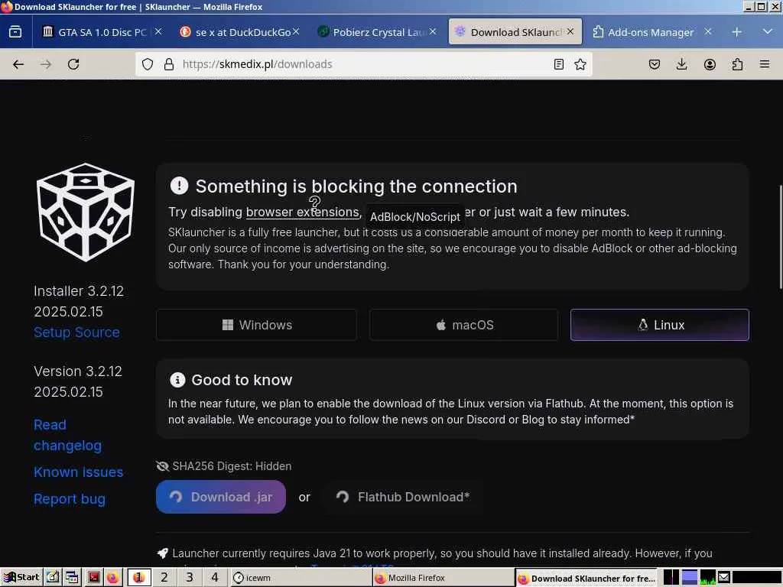783x587 pixels.
Task: Switch to workspace 3
Action: click(x=190, y=578)
